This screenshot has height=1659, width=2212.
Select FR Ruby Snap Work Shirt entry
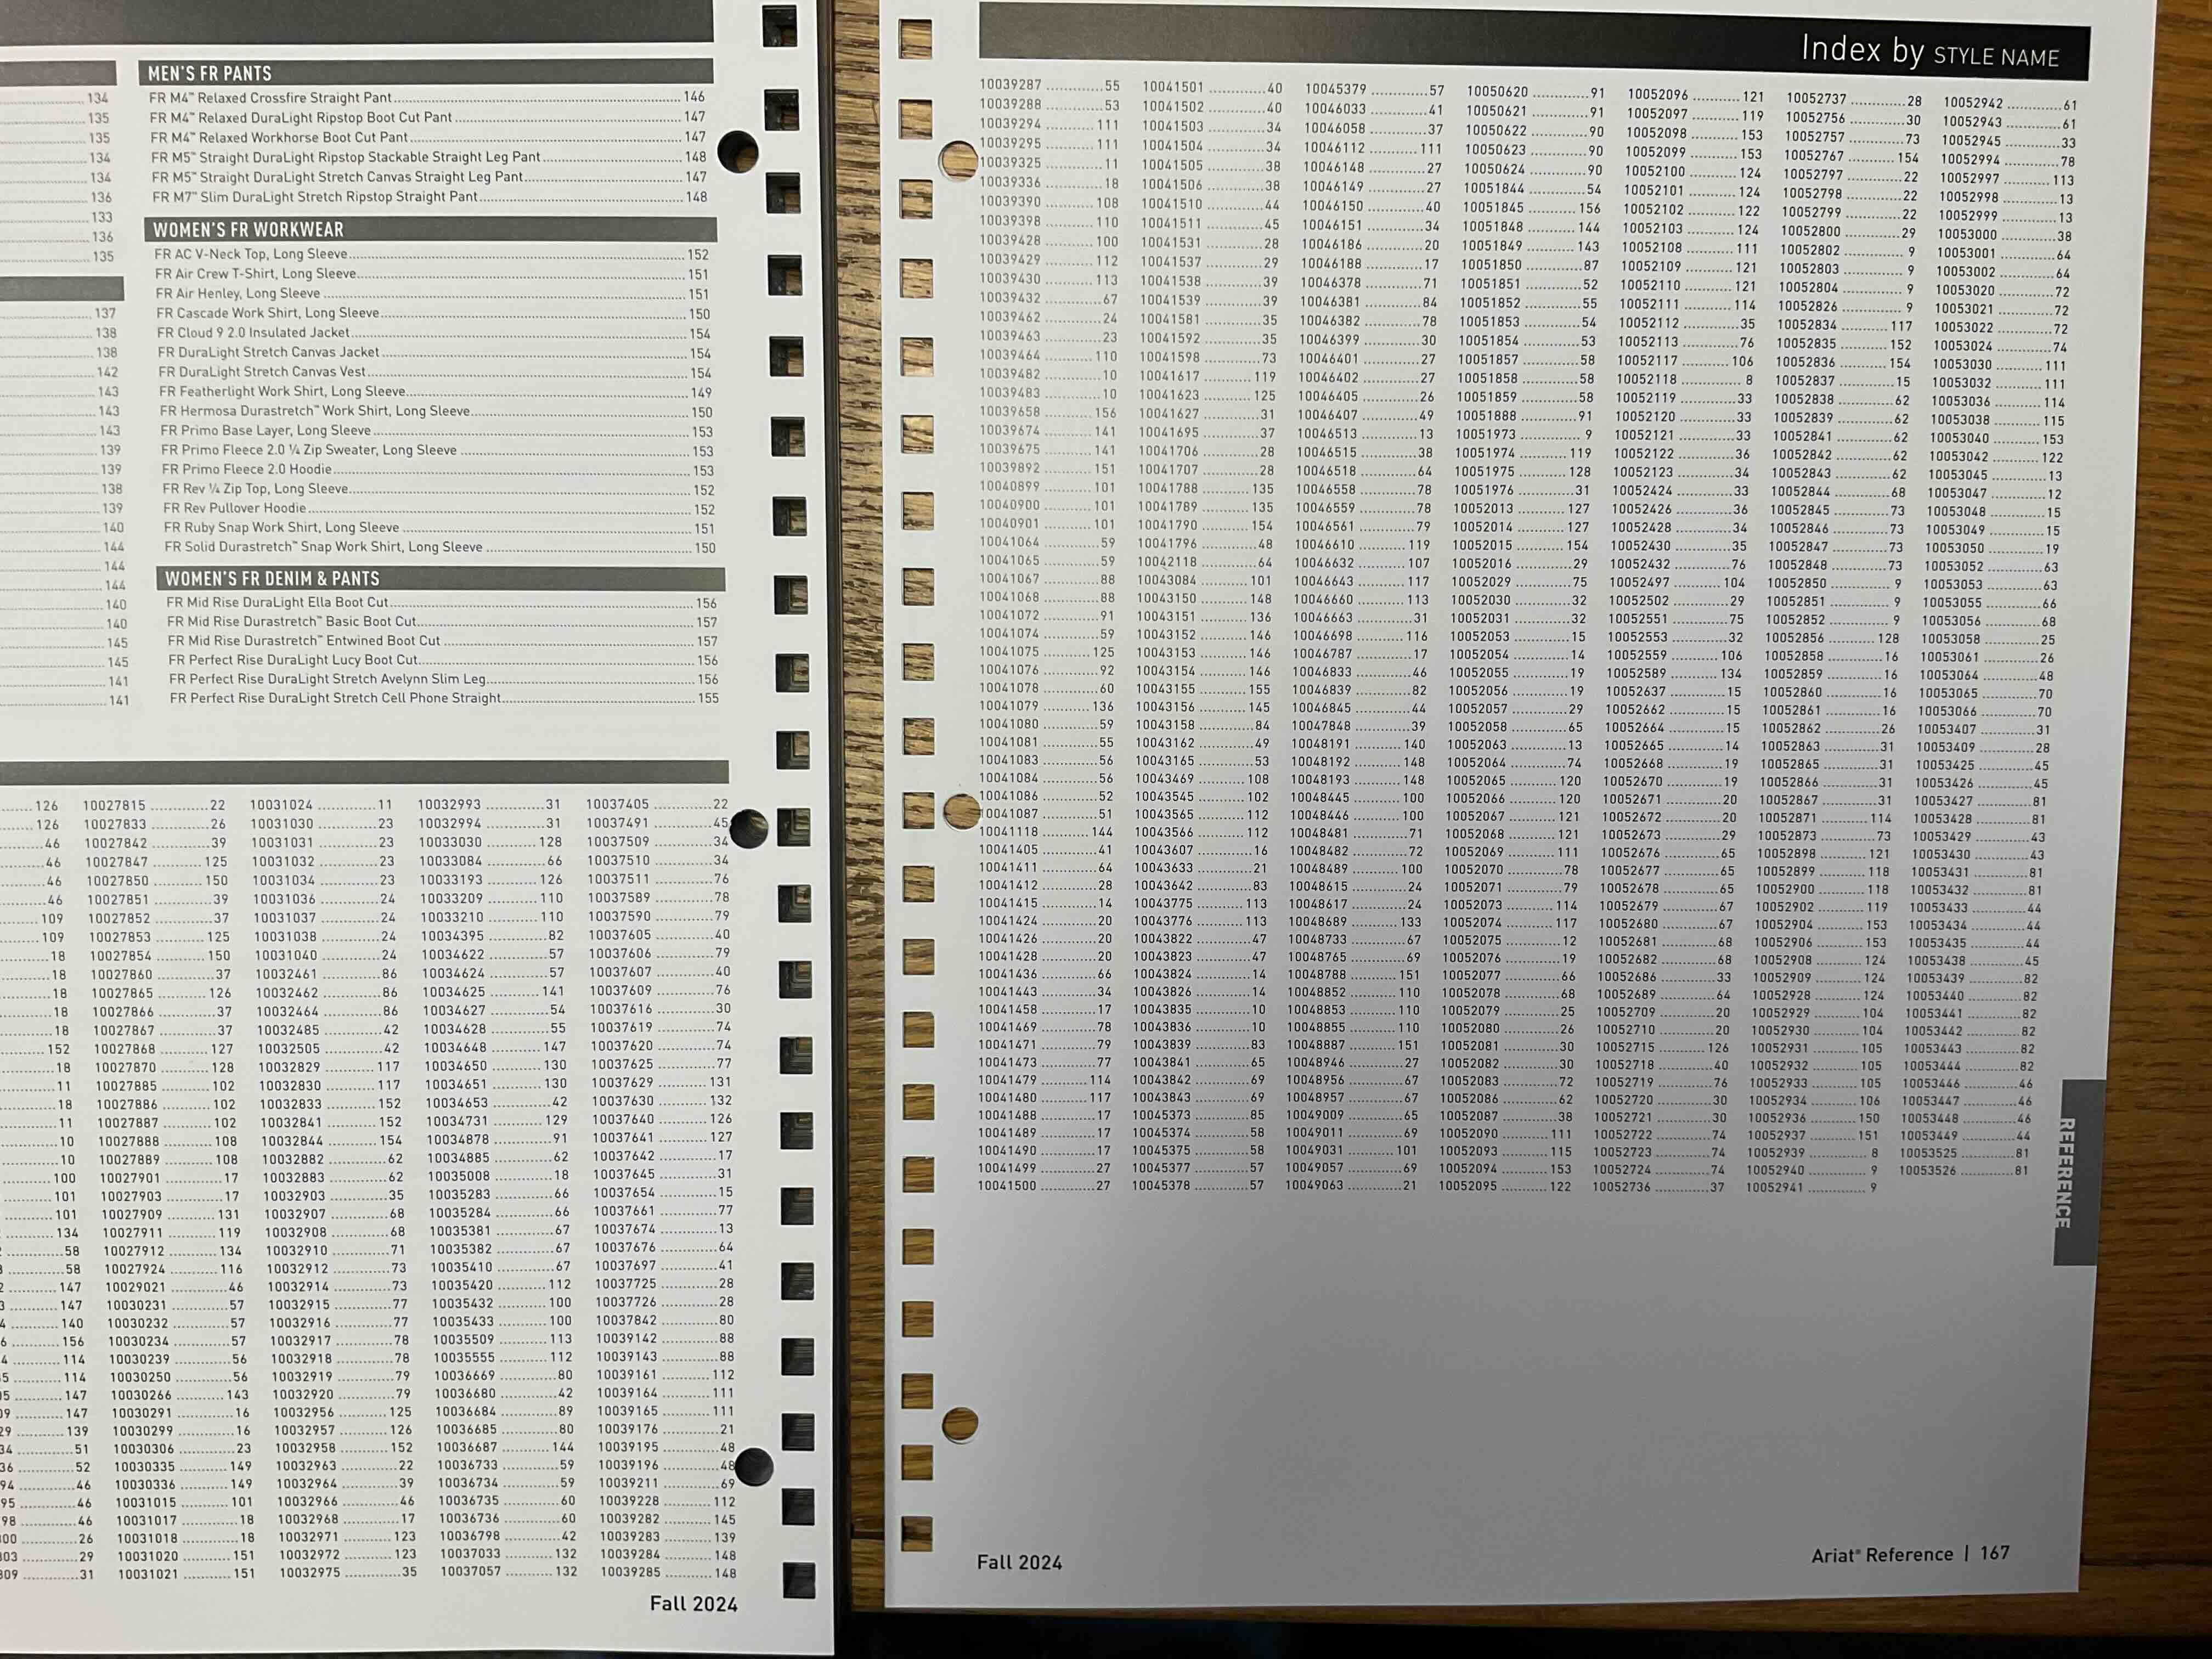pos(281,528)
